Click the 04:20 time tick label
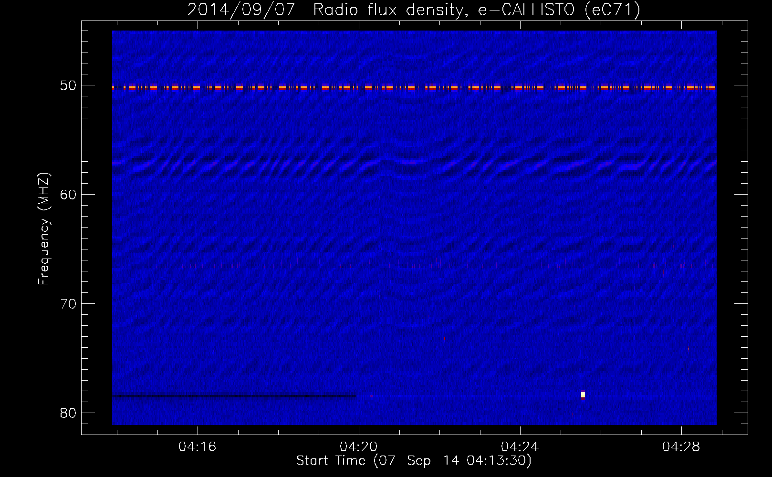The height and width of the screenshot is (477, 772). [x=358, y=446]
